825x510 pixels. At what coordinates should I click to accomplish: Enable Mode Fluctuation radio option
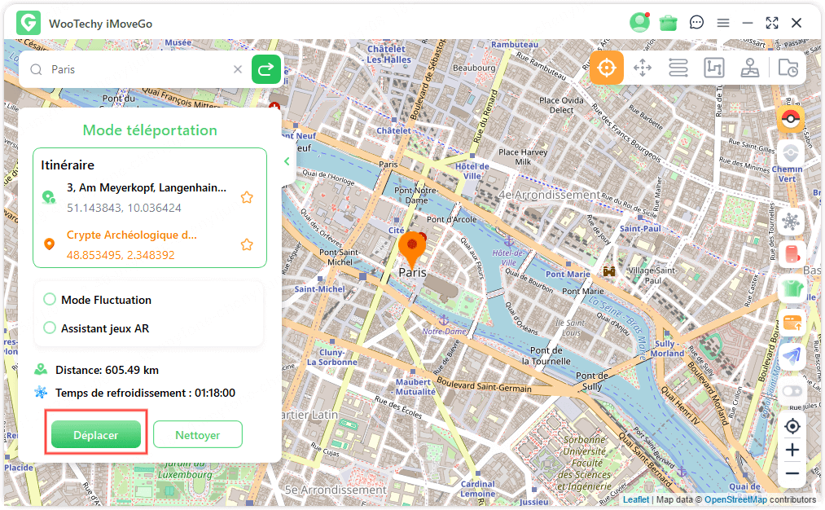(50, 300)
